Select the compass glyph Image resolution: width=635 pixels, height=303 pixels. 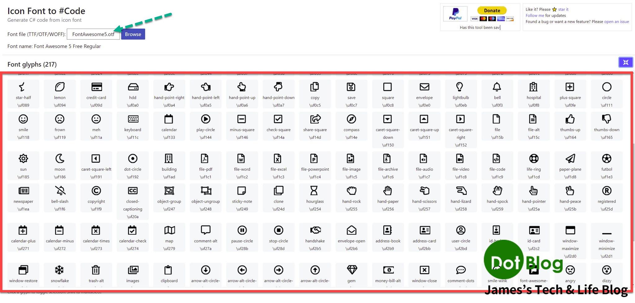coord(351,126)
